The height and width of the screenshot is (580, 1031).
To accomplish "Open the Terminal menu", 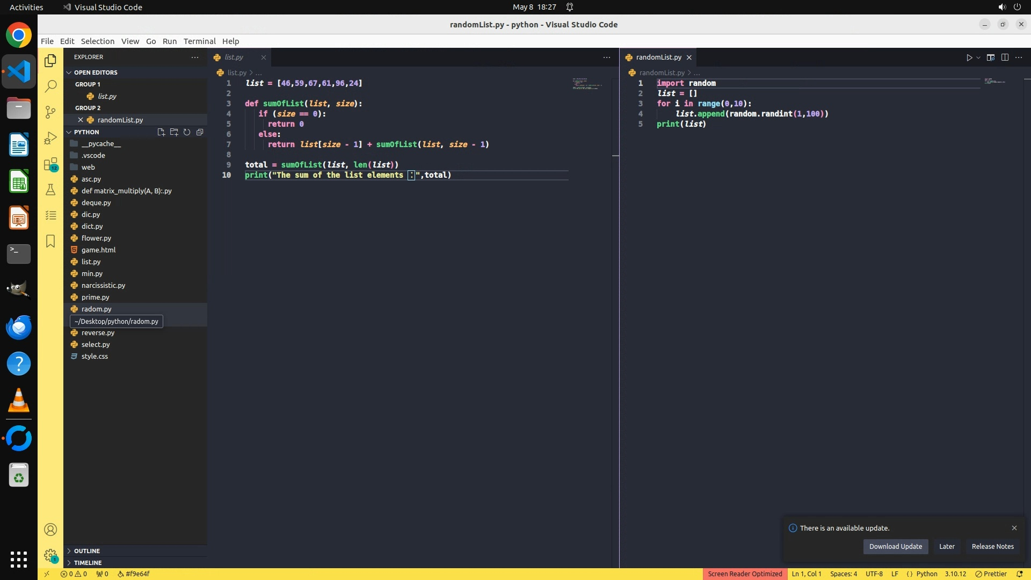I will coord(199,41).
